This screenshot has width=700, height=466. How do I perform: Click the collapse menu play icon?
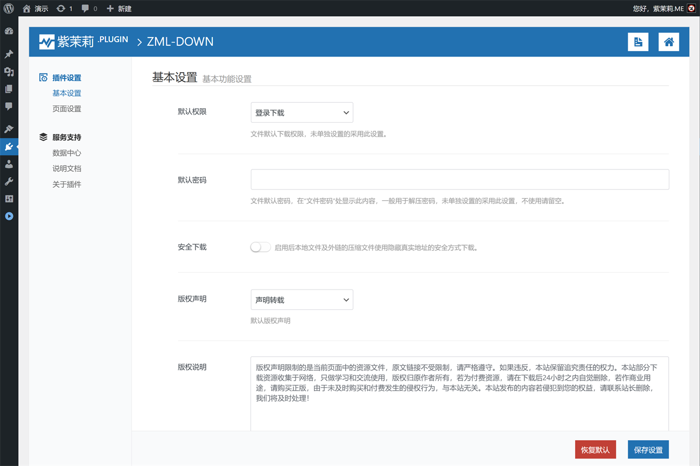(9, 216)
